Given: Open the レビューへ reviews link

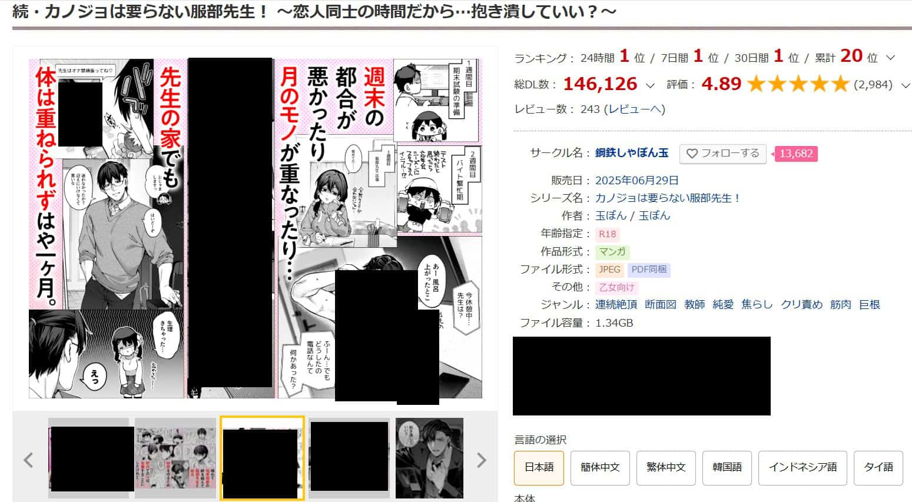Looking at the screenshot, I should point(636,109).
